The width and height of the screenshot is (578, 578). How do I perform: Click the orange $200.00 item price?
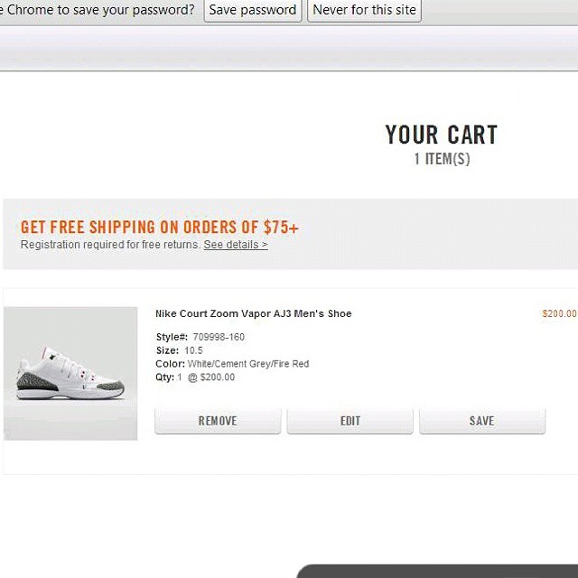[558, 313]
